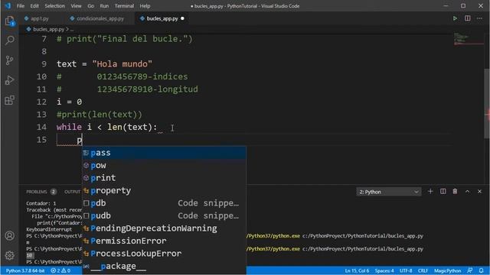
Task: Click MagicPython language mode status
Action: click(447, 270)
